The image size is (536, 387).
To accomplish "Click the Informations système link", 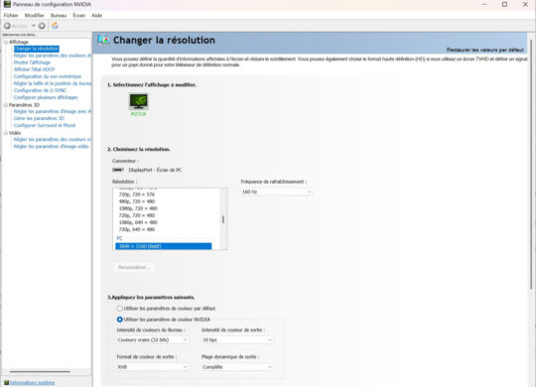I will (x=32, y=383).
